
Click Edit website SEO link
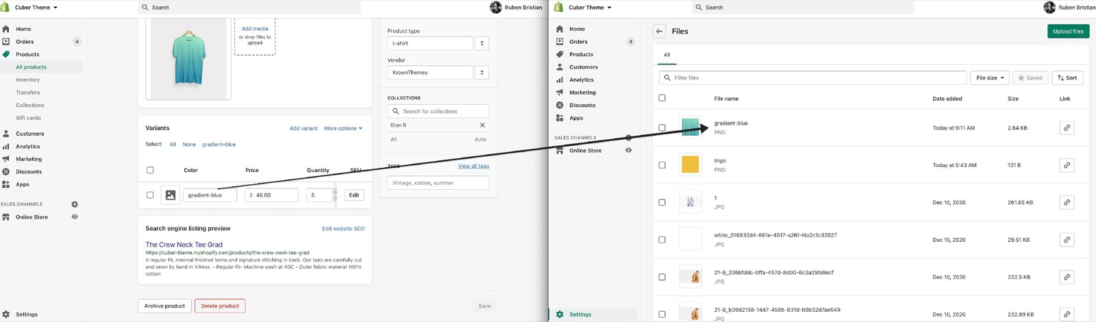point(343,229)
